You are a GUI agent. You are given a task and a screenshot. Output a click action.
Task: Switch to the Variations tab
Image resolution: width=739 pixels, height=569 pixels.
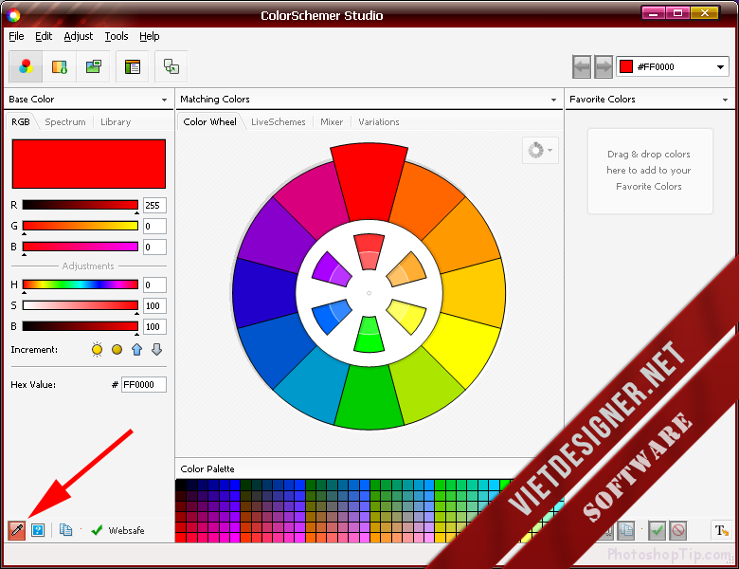pos(378,121)
